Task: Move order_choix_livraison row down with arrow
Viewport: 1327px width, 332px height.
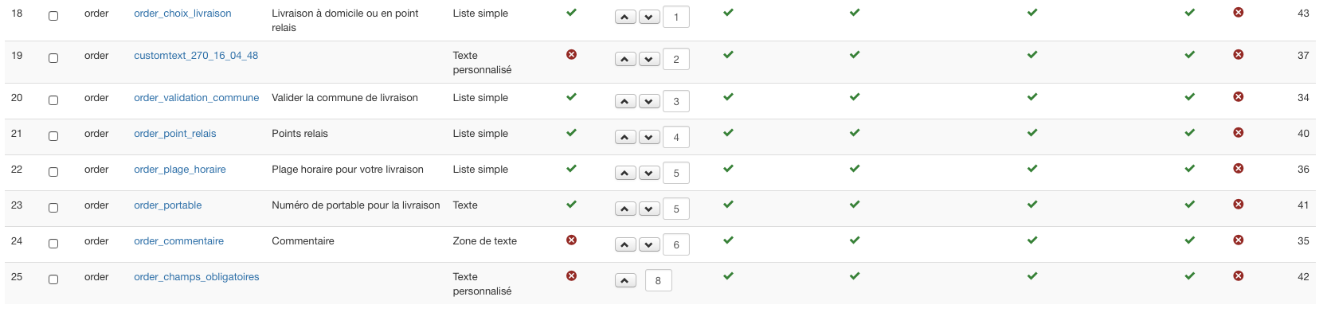Action: [649, 17]
